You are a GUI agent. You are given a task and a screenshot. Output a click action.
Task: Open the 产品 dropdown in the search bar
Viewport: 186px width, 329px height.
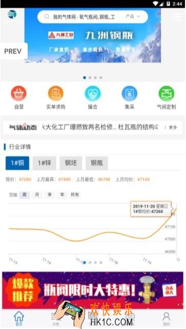(x=133, y=16)
